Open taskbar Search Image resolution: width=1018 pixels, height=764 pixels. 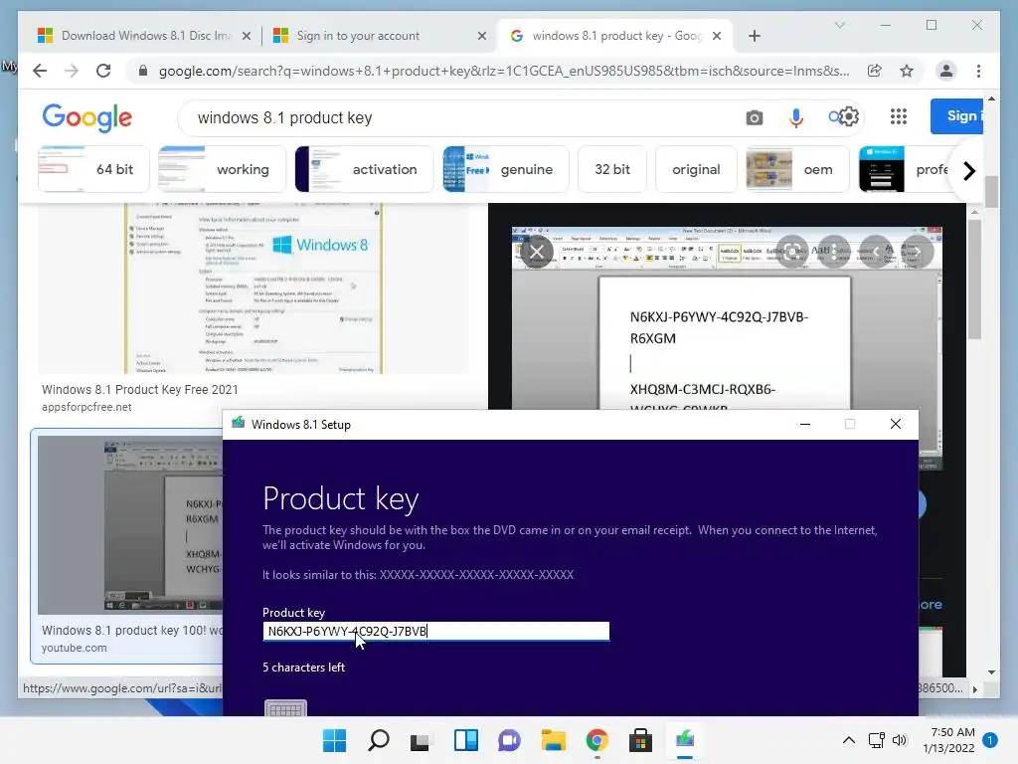pos(379,740)
